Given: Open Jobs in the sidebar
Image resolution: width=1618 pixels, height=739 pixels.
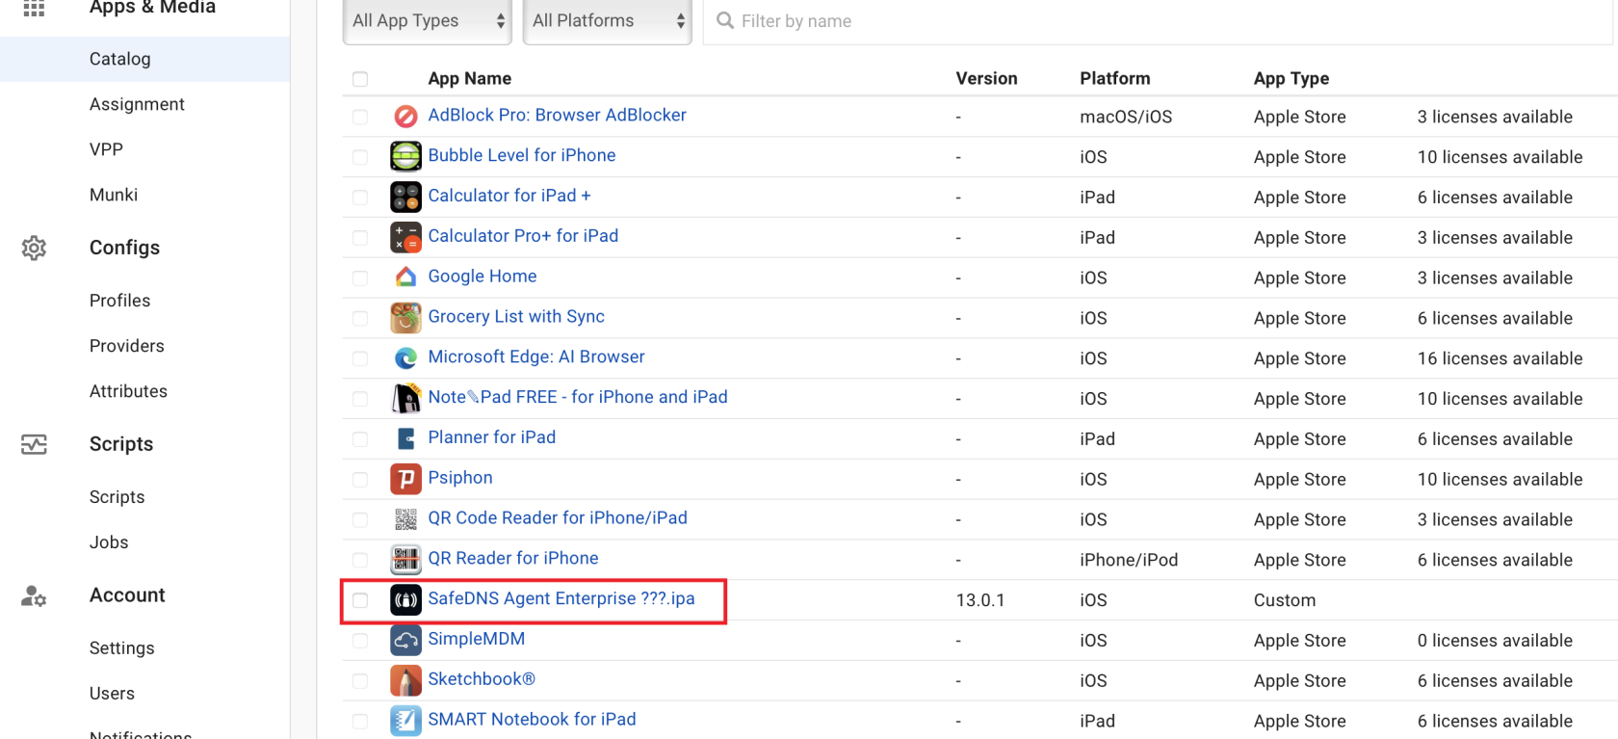Looking at the screenshot, I should point(109,542).
